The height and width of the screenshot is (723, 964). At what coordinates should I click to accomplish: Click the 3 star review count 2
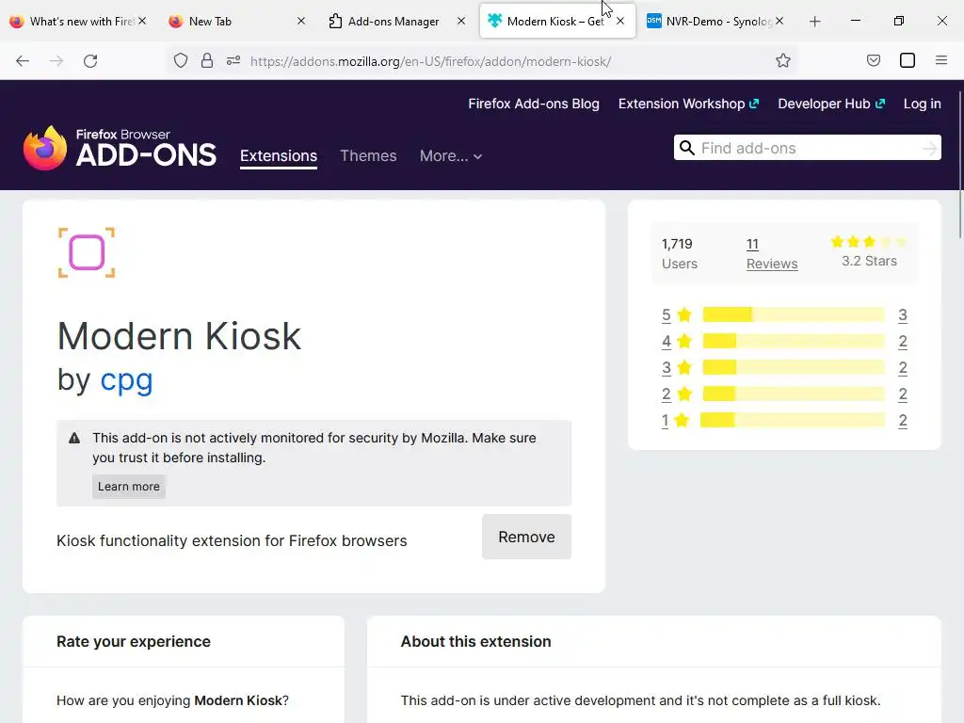click(903, 368)
